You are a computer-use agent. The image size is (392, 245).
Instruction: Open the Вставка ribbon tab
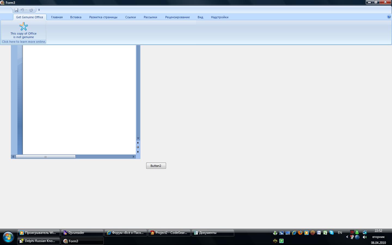click(x=76, y=17)
